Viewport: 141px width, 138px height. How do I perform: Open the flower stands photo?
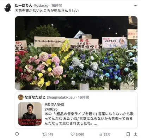tap(76, 53)
